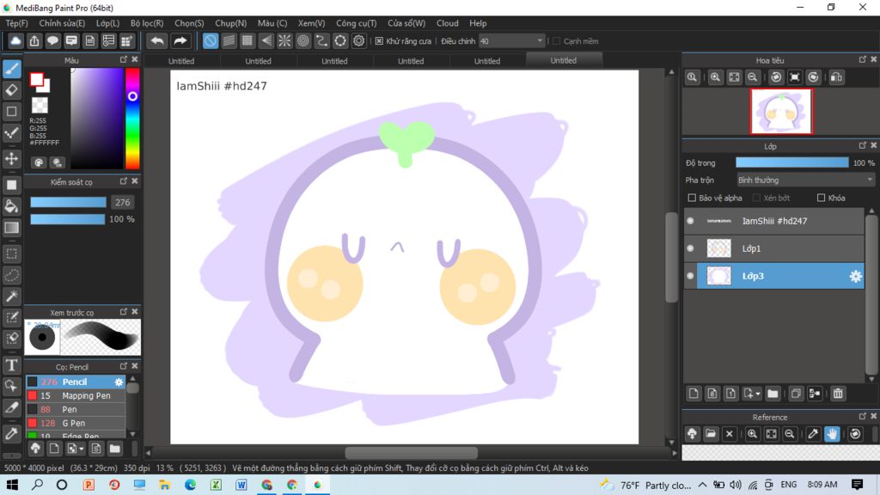Image resolution: width=880 pixels, height=495 pixels.
Task: Click the brush size slider showing 276
Action: 68,203
